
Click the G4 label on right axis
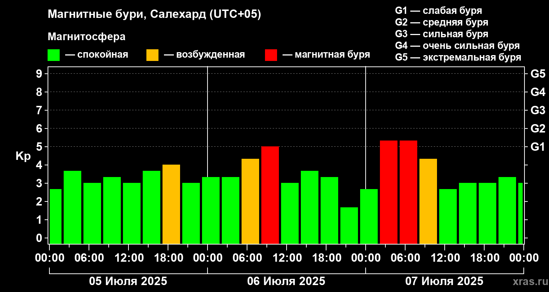(x=538, y=92)
